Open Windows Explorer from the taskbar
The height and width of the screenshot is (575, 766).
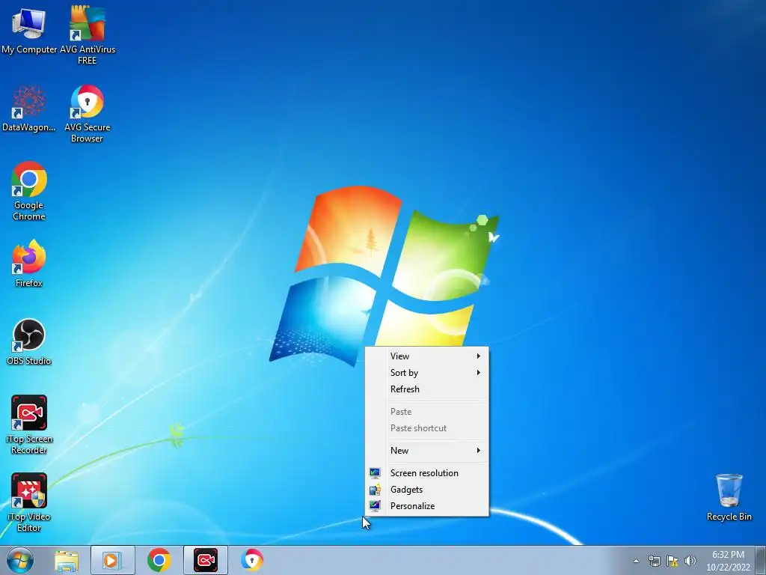pyautogui.click(x=67, y=560)
